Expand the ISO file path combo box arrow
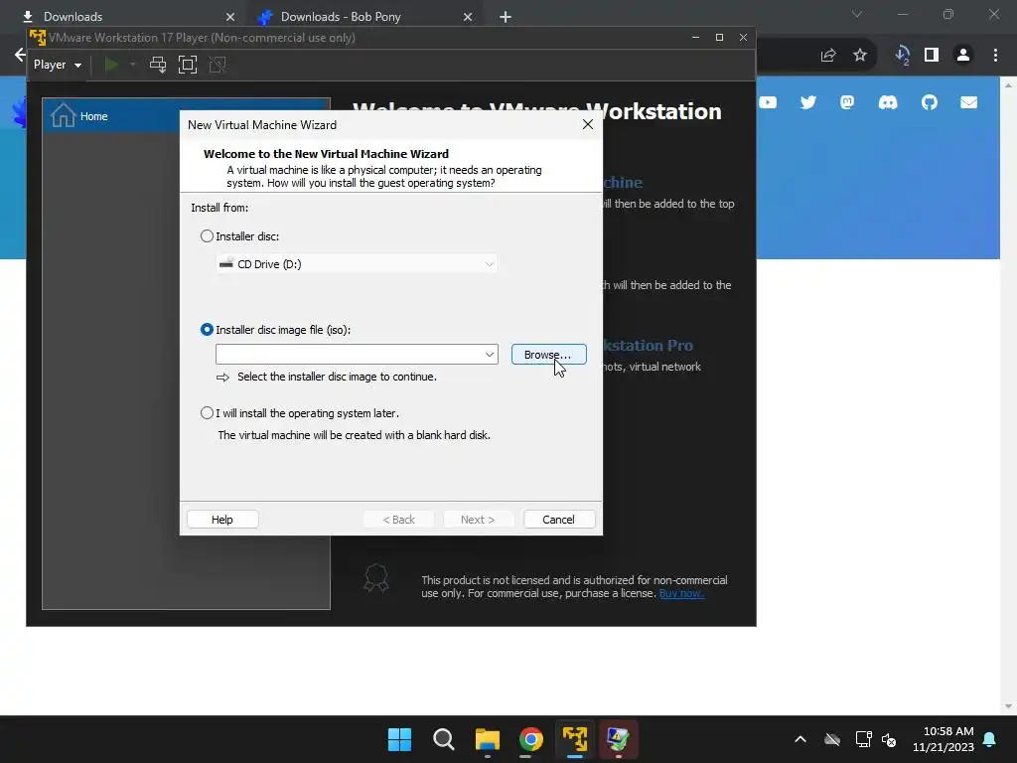This screenshot has height=763, width=1017. click(x=490, y=355)
